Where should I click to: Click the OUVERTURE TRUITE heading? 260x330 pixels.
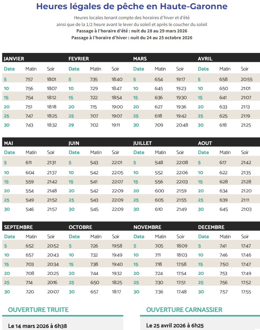[x=38, y=310]
